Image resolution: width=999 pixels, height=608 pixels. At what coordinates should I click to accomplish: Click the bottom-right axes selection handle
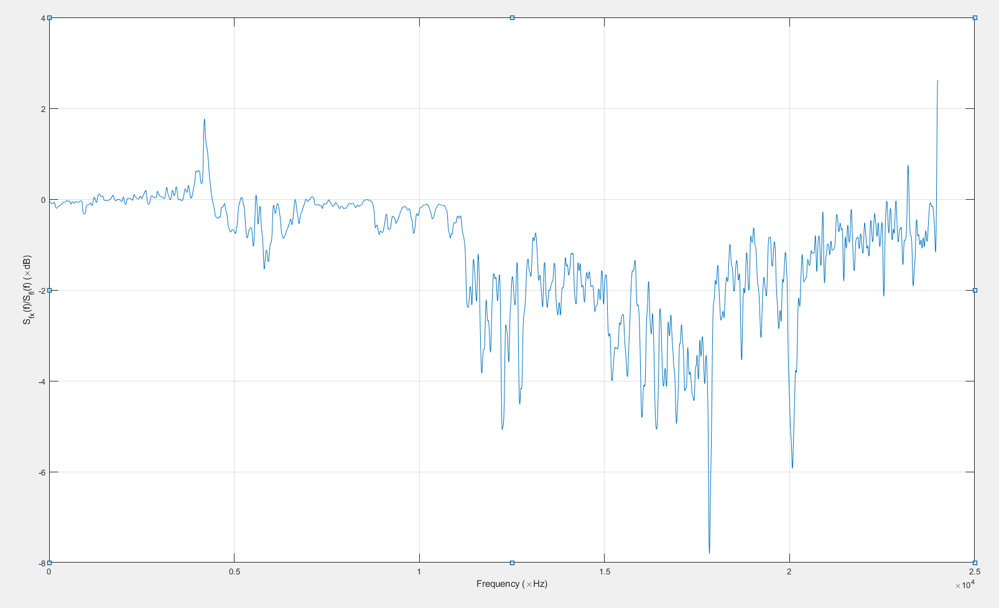(975, 563)
